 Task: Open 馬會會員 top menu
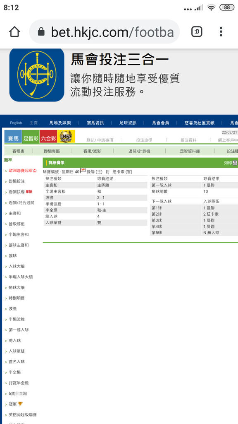(x=160, y=123)
